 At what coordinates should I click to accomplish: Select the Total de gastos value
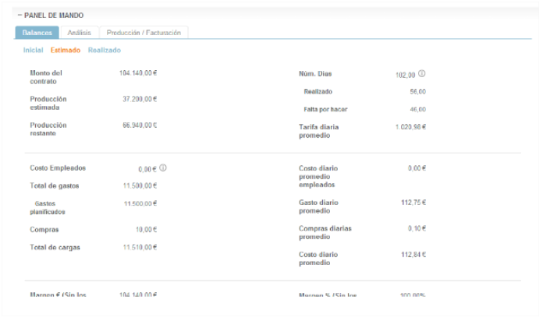[x=140, y=186]
